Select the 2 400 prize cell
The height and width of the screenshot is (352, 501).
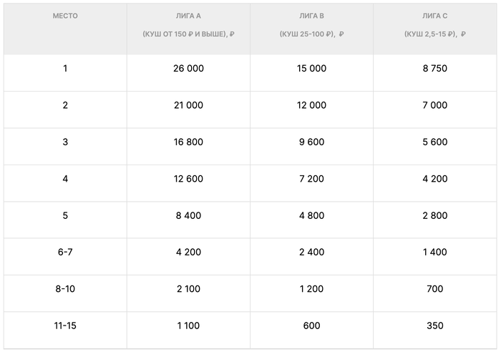pos(311,252)
